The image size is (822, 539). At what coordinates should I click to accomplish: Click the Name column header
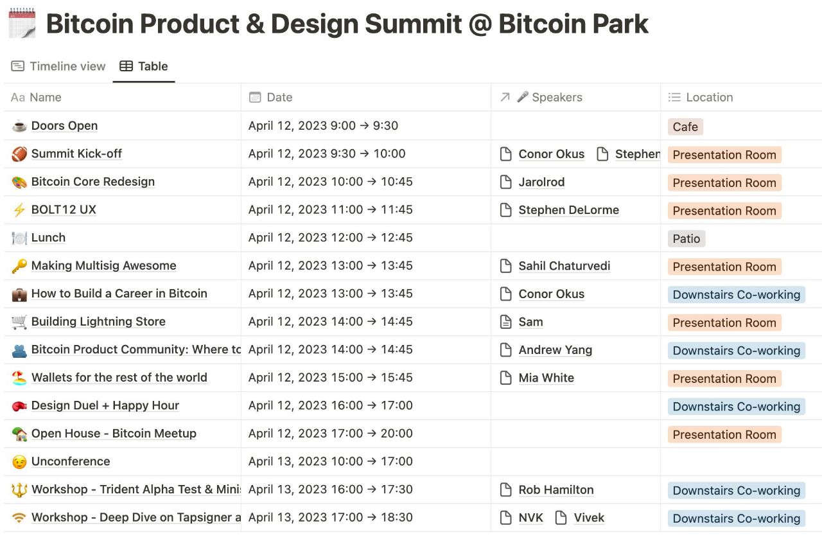click(37, 97)
